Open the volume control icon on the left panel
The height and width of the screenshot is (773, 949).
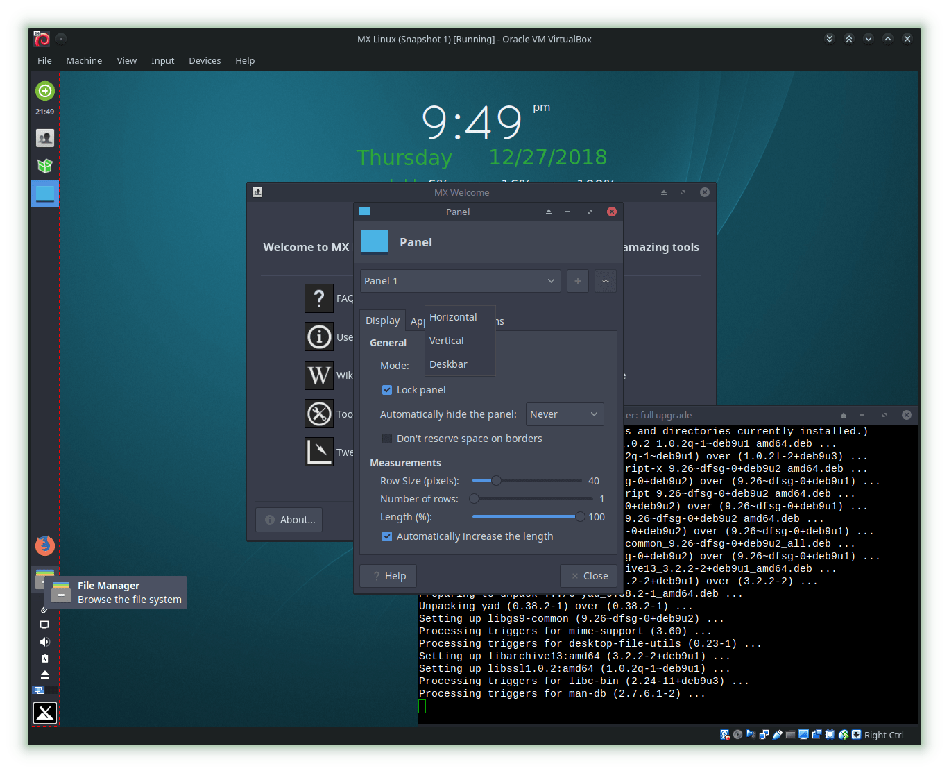(x=44, y=641)
